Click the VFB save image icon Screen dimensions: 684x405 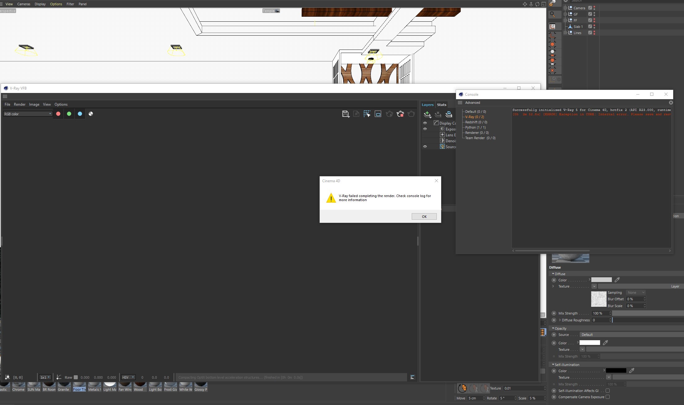coord(345,114)
